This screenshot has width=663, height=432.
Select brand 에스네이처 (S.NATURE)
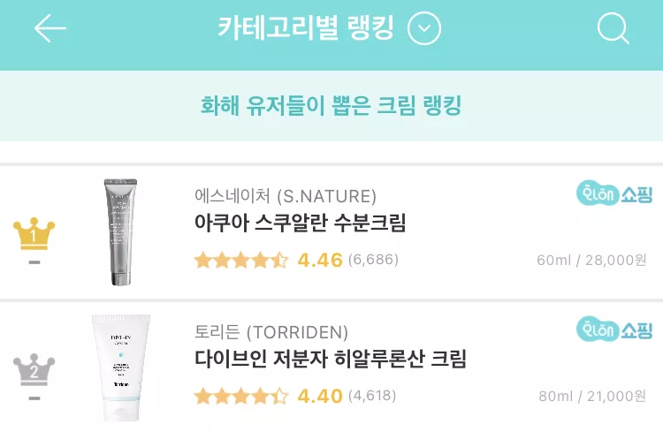point(285,195)
